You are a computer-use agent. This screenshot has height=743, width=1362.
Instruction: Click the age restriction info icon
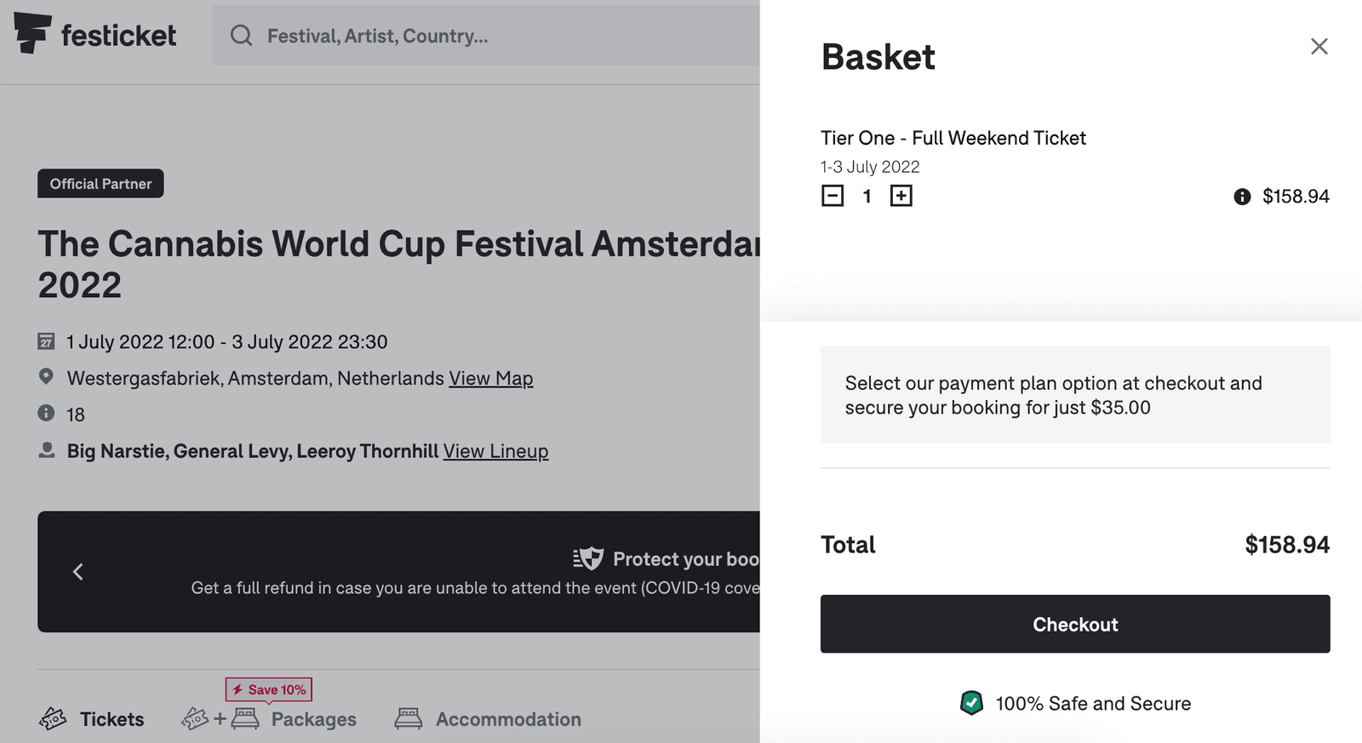46,414
